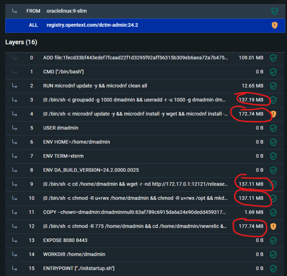
Task: Click the arrow icon on layer 15 row
Action: (x=15, y=268)
